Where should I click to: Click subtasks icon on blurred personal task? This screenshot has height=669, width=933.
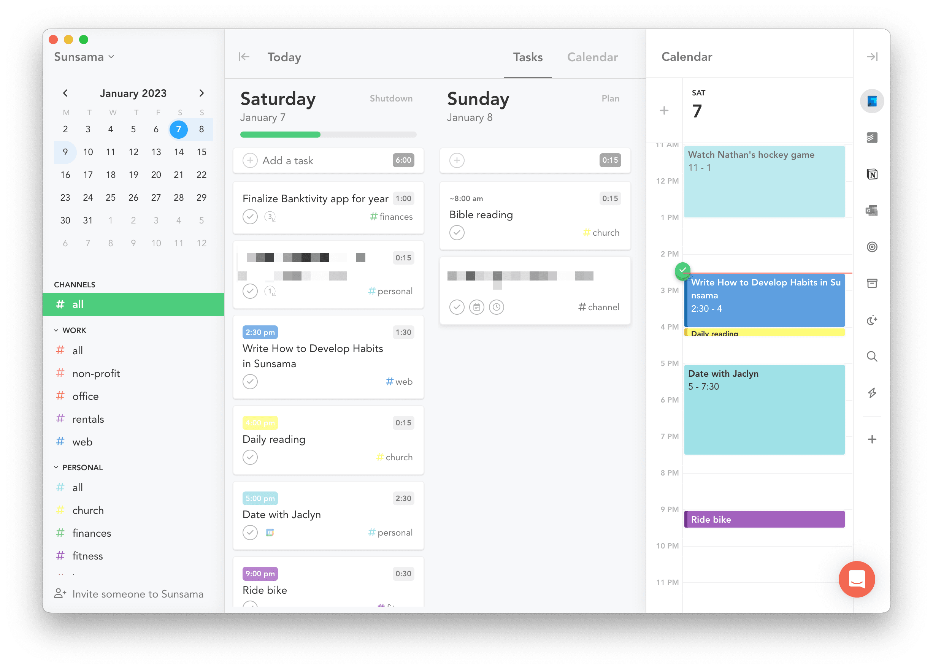(270, 291)
